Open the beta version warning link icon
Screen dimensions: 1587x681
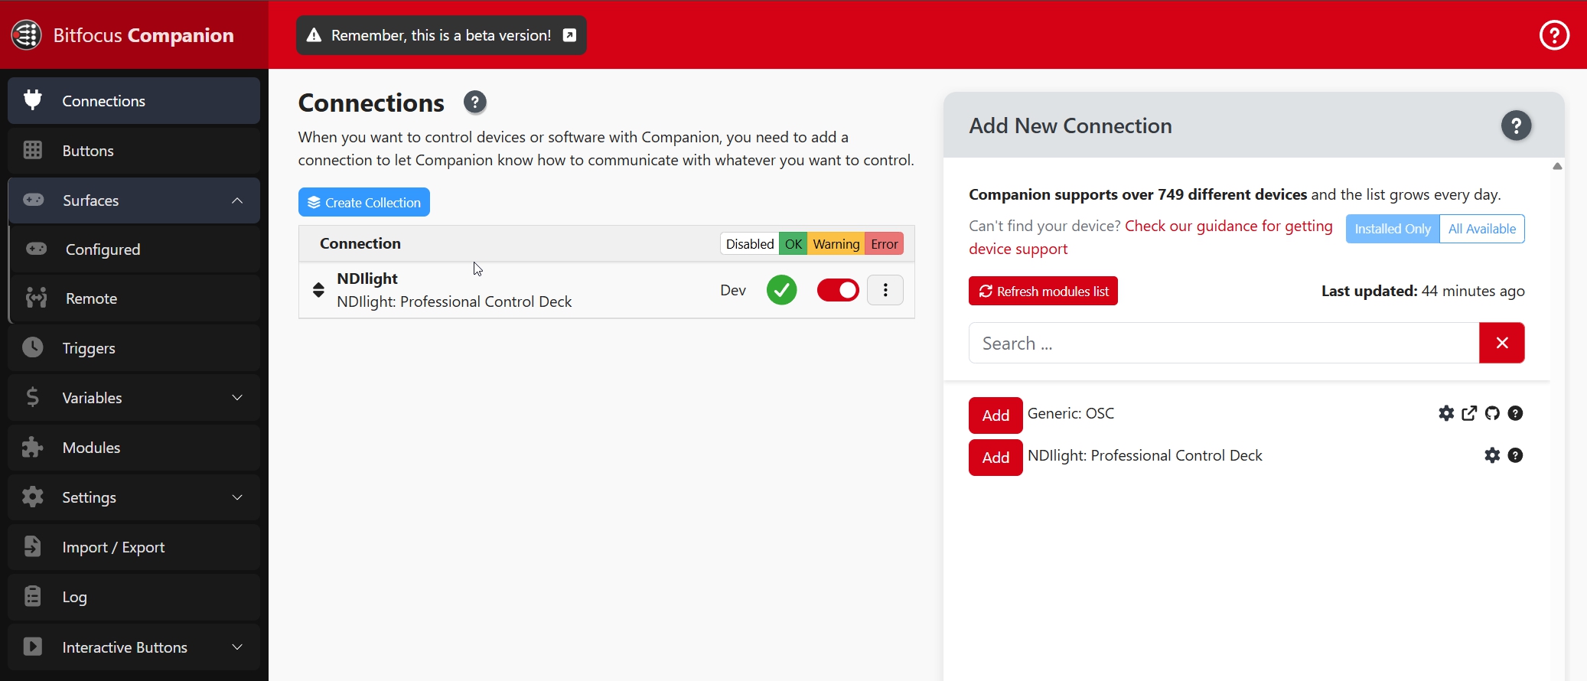click(569, 35)
